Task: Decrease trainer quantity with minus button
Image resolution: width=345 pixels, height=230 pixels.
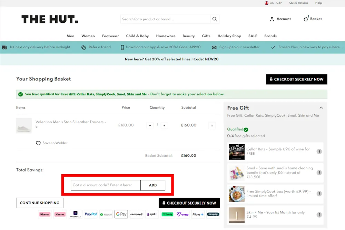Action: tap(150, 125)
